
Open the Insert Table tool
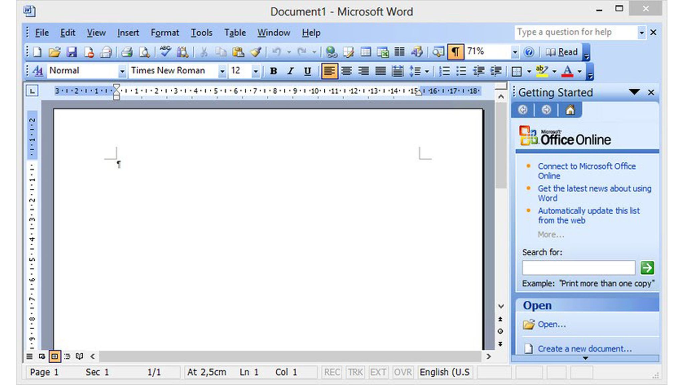click(366, 52)
